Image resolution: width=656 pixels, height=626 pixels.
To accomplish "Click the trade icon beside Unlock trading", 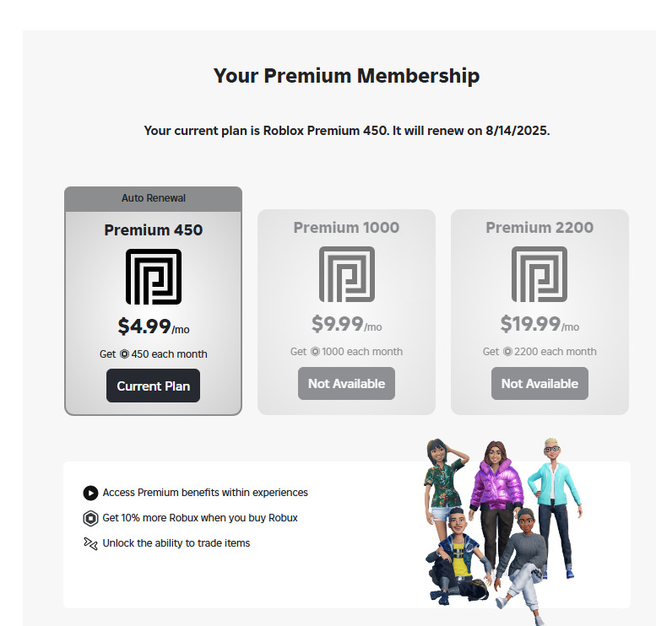I will coord(90,543).
